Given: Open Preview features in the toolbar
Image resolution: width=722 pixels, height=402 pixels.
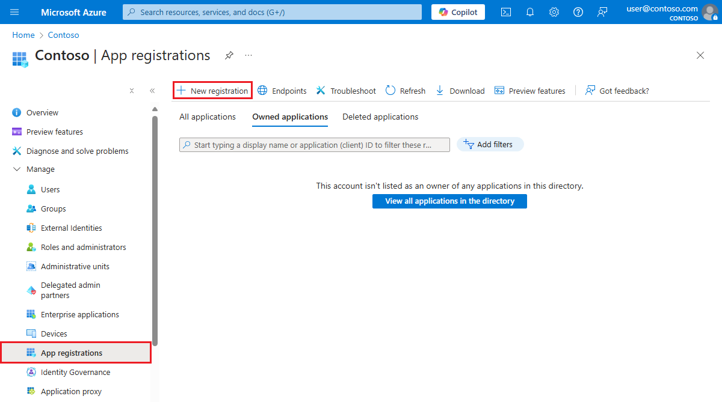Looking at the screenshot, I should 529,91.
